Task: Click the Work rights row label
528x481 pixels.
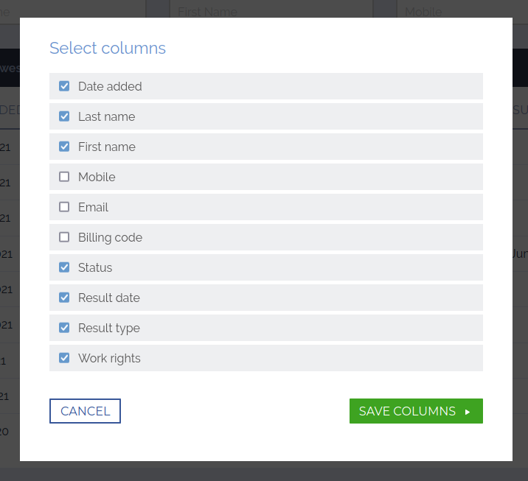Action: 109,358
